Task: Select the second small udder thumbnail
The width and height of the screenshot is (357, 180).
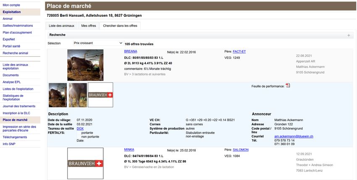Action: click(x=78, y=95)
